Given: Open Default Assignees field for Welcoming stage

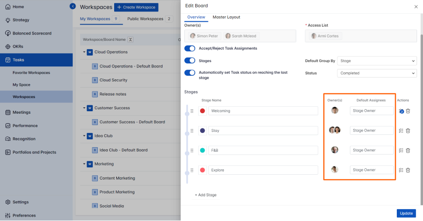Looking at the screenshot, I should pyautogui.click(x=372, y=111).
